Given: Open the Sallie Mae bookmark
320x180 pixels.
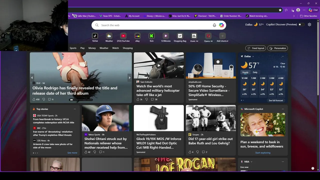Looking at the screenshot, I should pos(84,16).
